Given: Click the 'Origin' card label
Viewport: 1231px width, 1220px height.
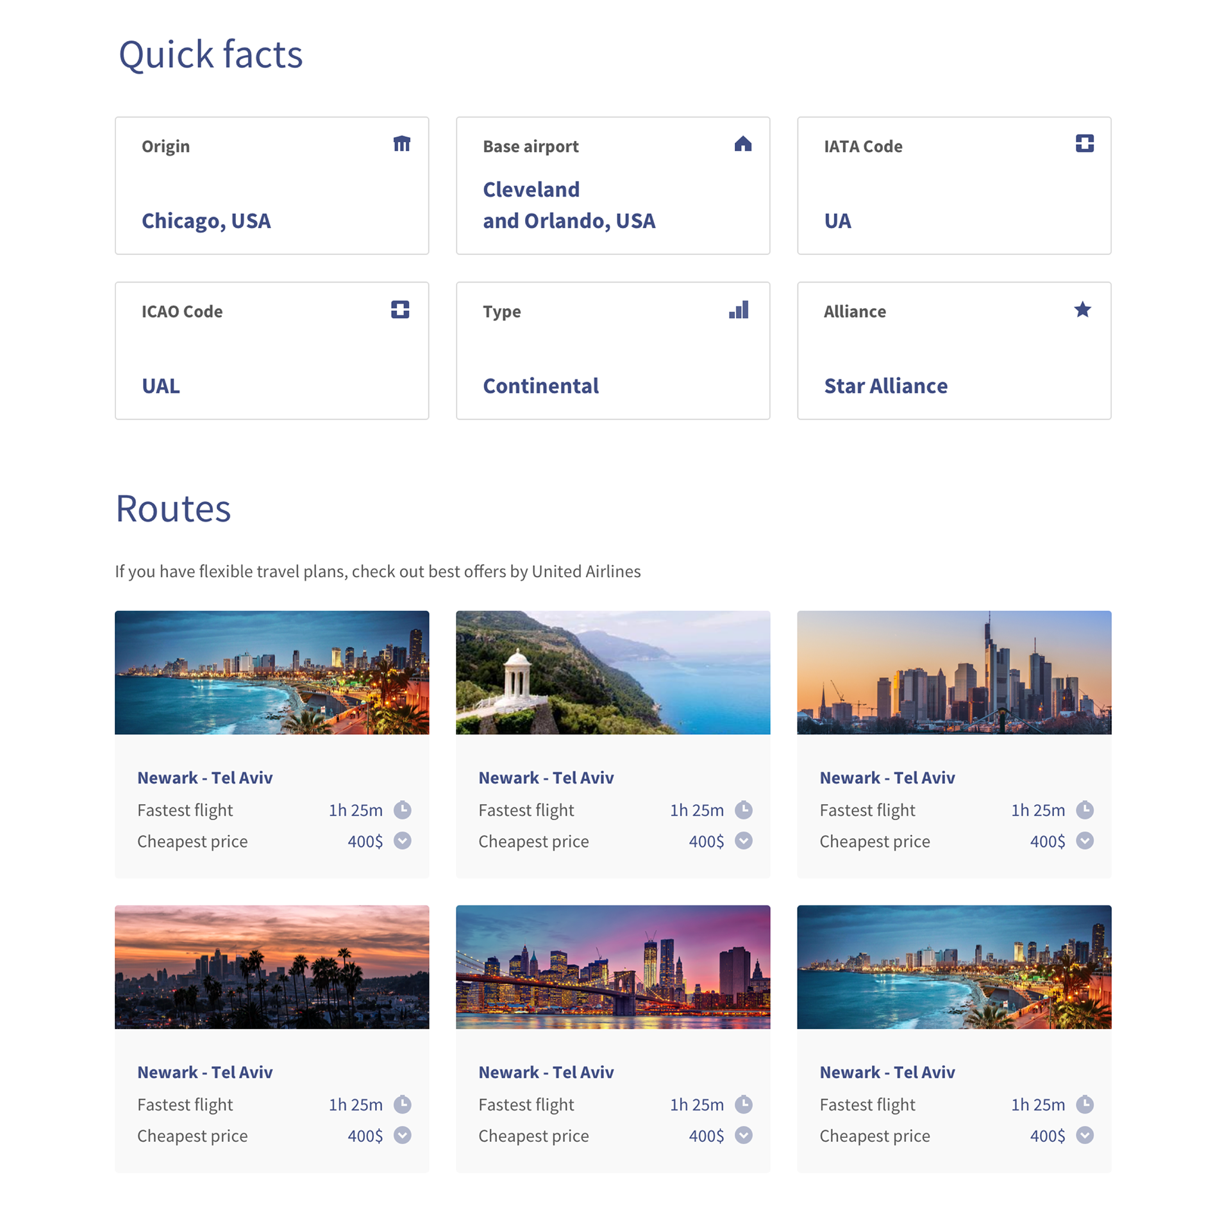Looking at the screenshot, I should pos(165,147).
